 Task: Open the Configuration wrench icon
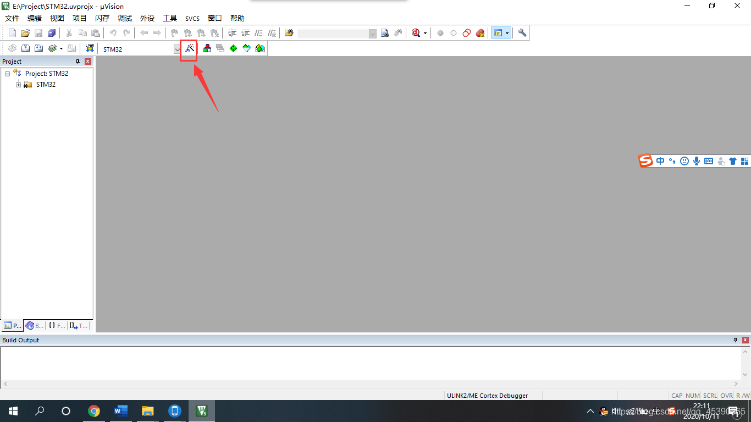coord(522,33)
